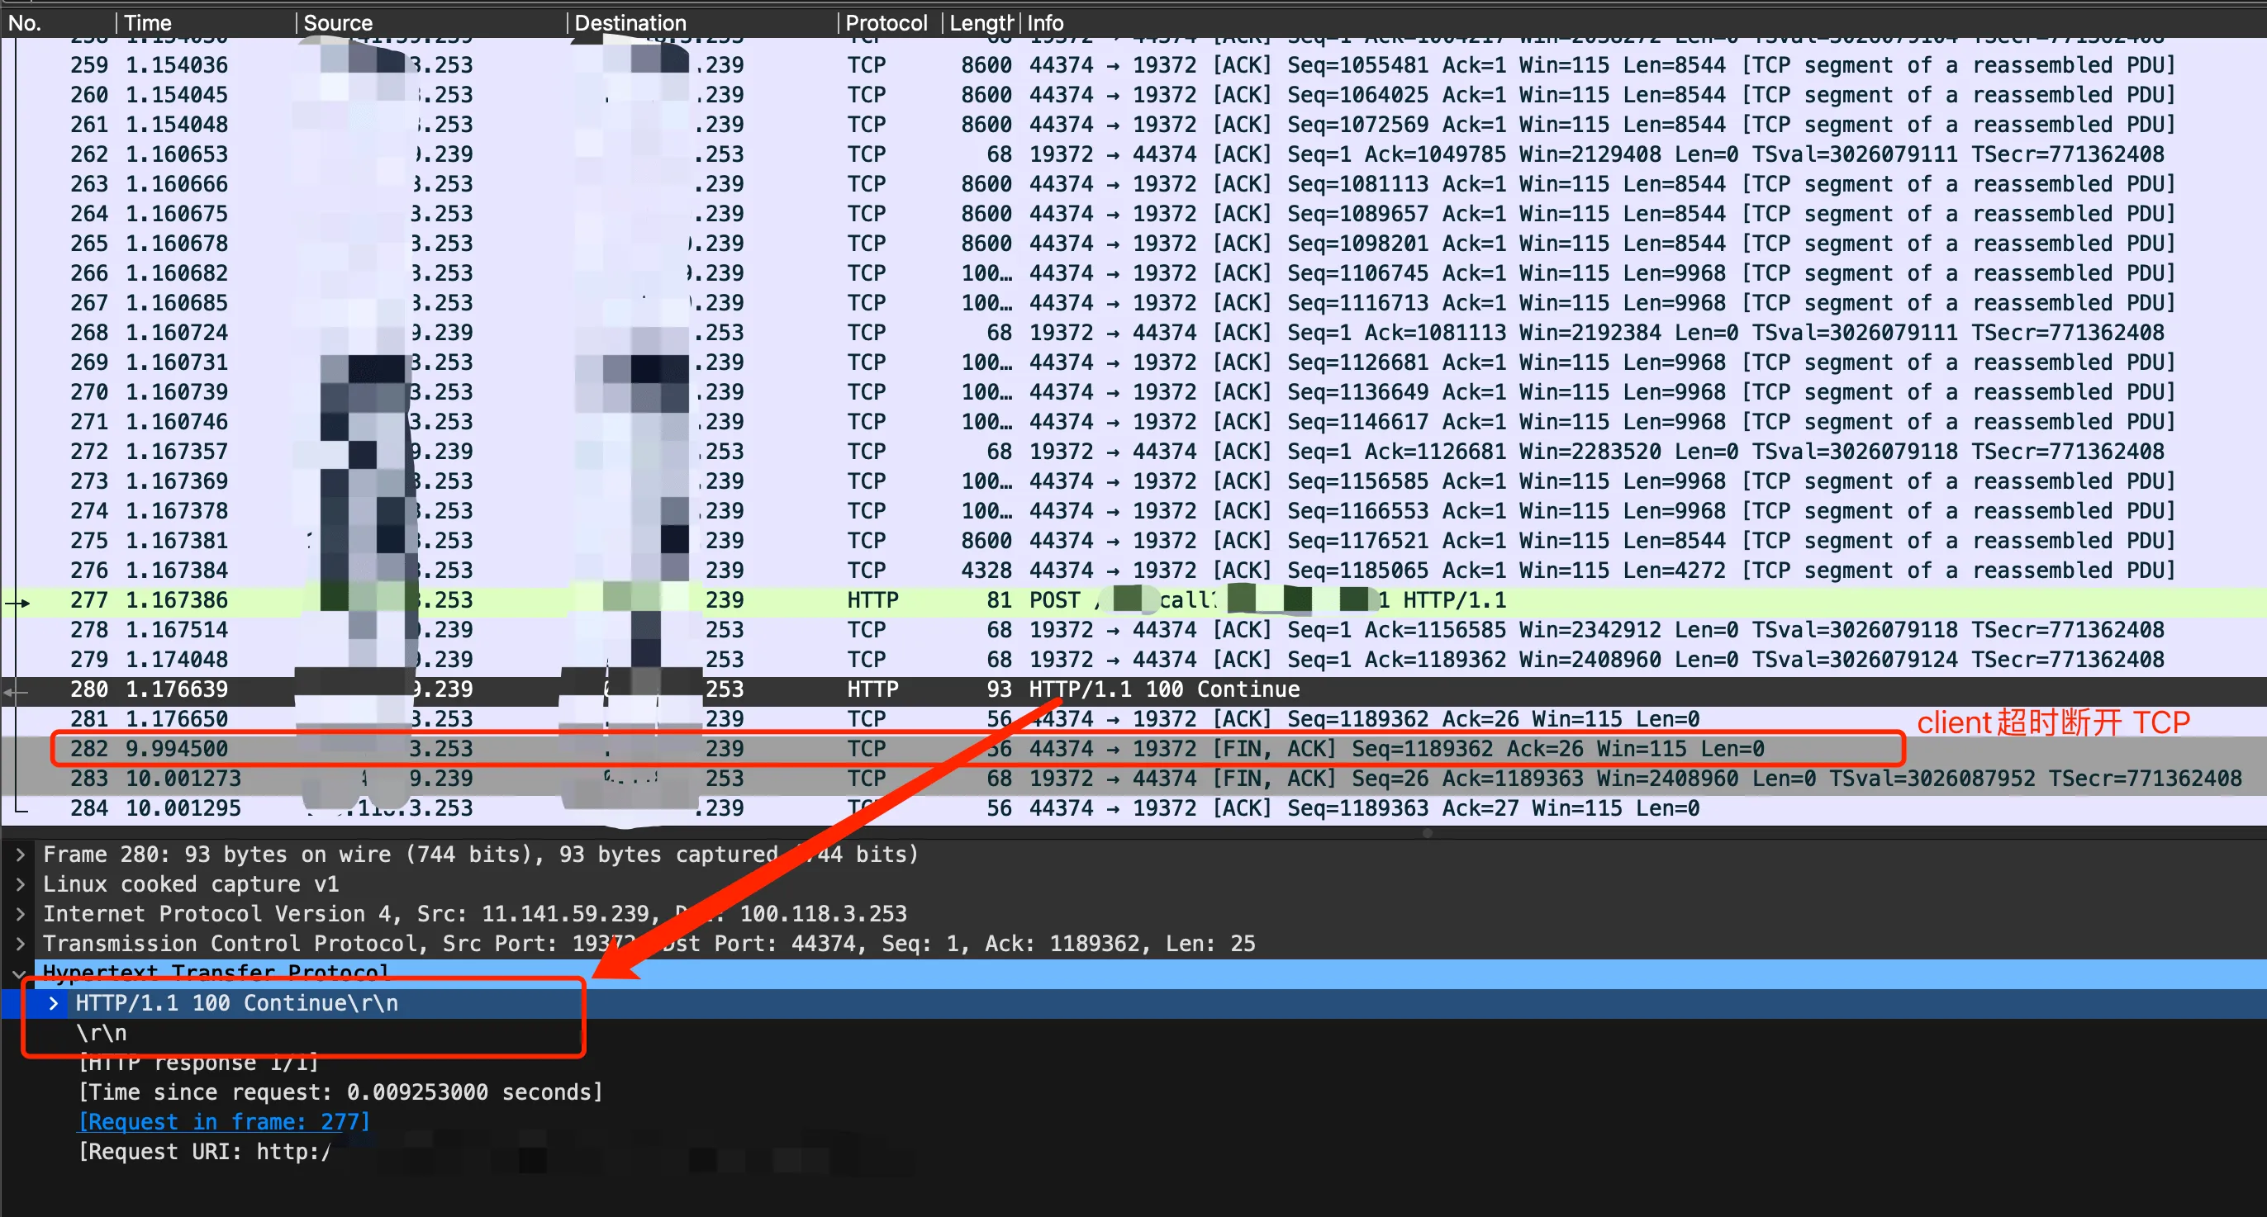Click the time 10.001273 cell

click(183, 779)
